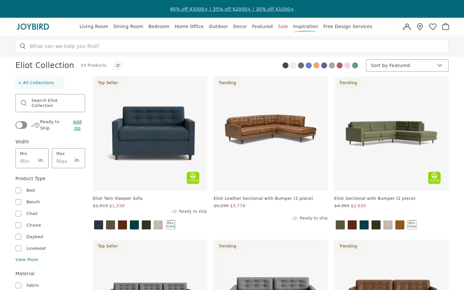464x290 pixels.
Task: Open the Living Room menu
Action: tap(94, 26)
